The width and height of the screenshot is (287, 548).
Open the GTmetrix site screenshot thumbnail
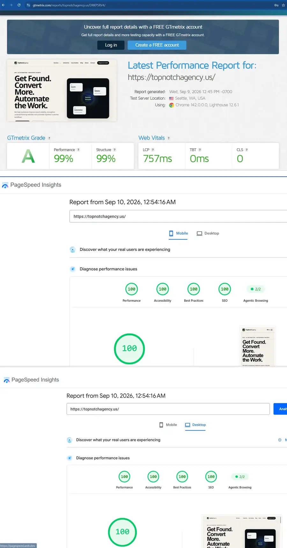pos(62,90)
